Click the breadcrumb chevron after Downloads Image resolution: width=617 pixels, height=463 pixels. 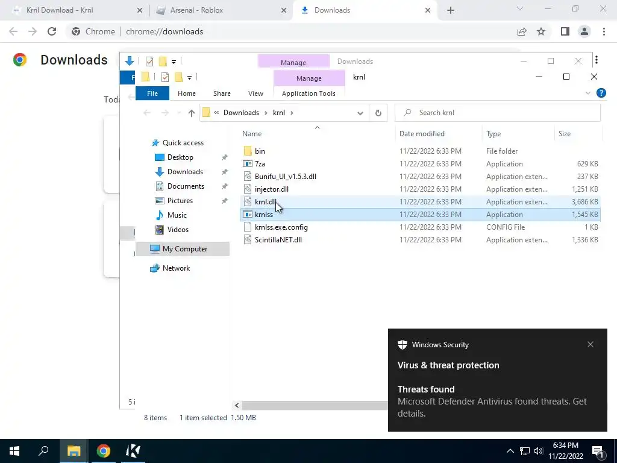tap(266, 113)
